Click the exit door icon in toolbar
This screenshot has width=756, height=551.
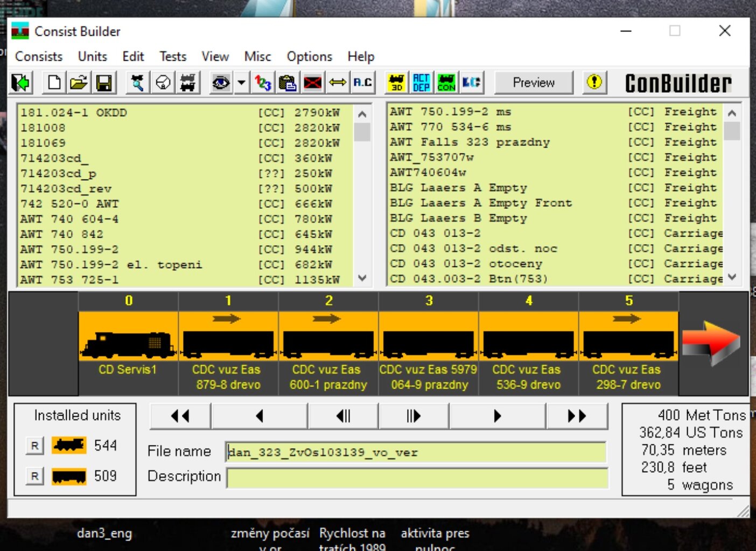pyautogui.click(x=21, y=83)
